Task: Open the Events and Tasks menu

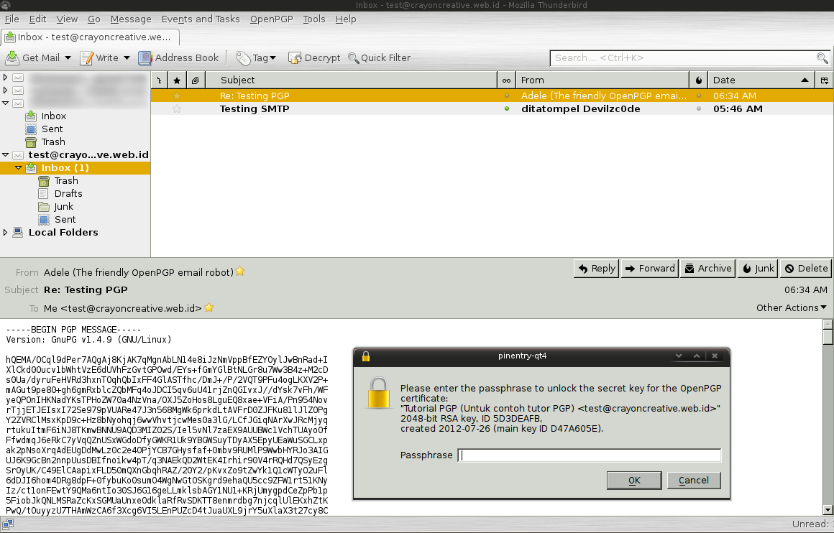Action: (x=201, y=19)
